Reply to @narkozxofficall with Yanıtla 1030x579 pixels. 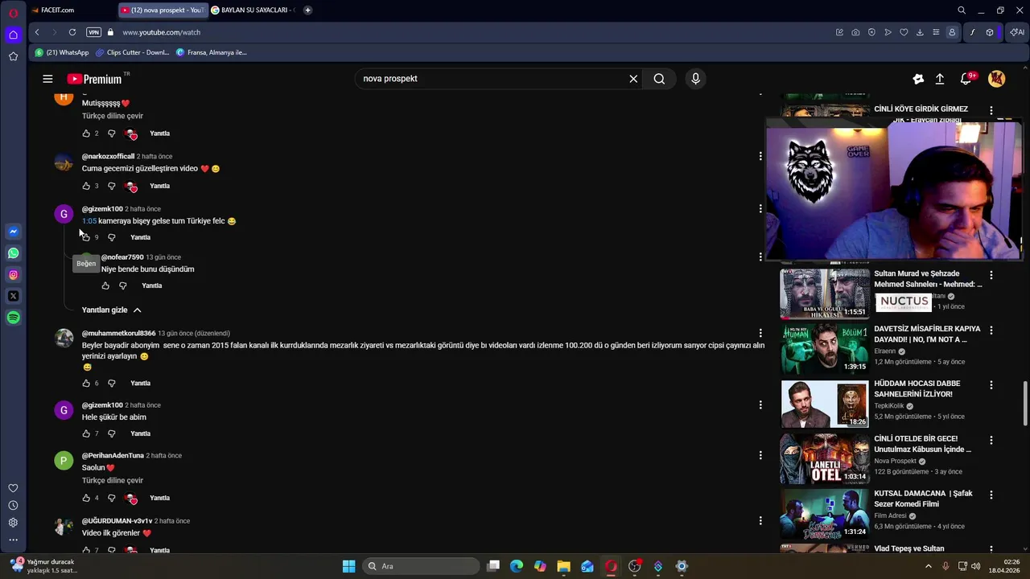tap(159, 186)
